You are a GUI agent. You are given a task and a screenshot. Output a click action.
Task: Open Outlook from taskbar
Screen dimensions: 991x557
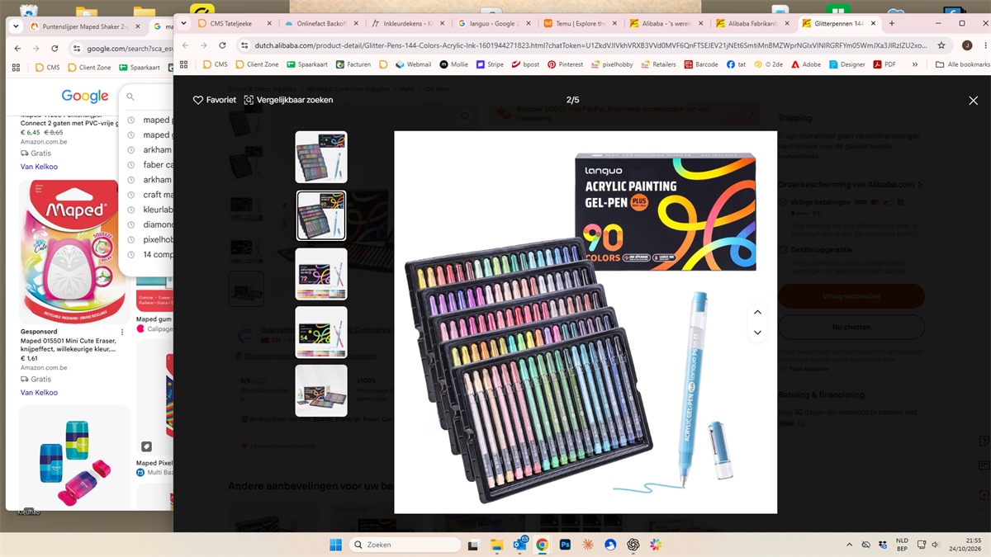click(x=520, y=545)
